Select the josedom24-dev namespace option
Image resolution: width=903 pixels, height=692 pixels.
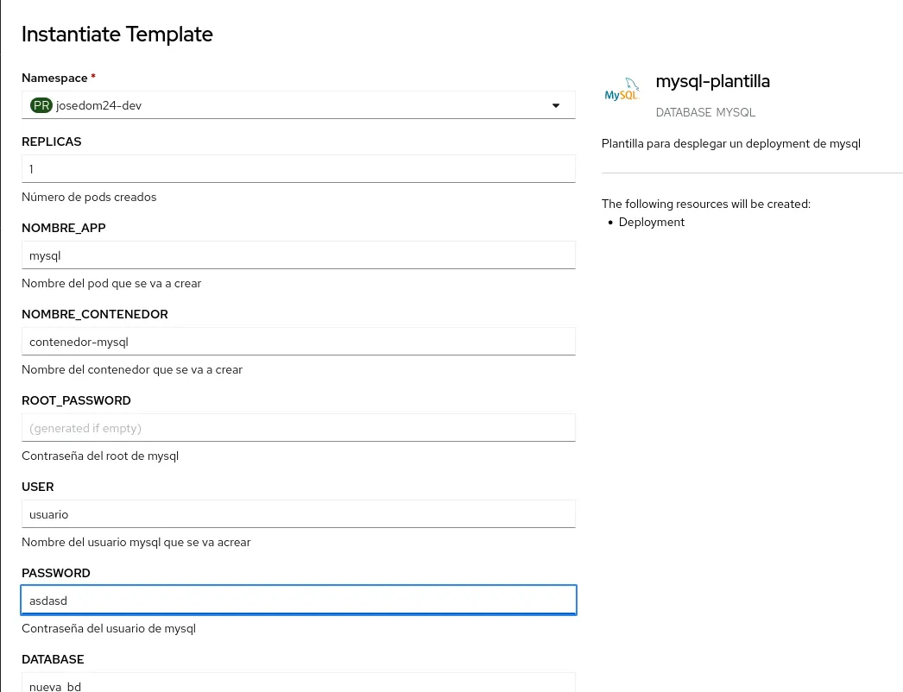pos(98,104)
